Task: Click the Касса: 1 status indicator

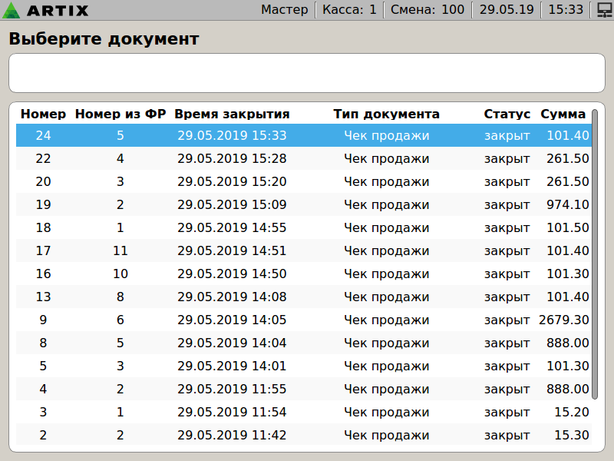Action: coord(349,10)
